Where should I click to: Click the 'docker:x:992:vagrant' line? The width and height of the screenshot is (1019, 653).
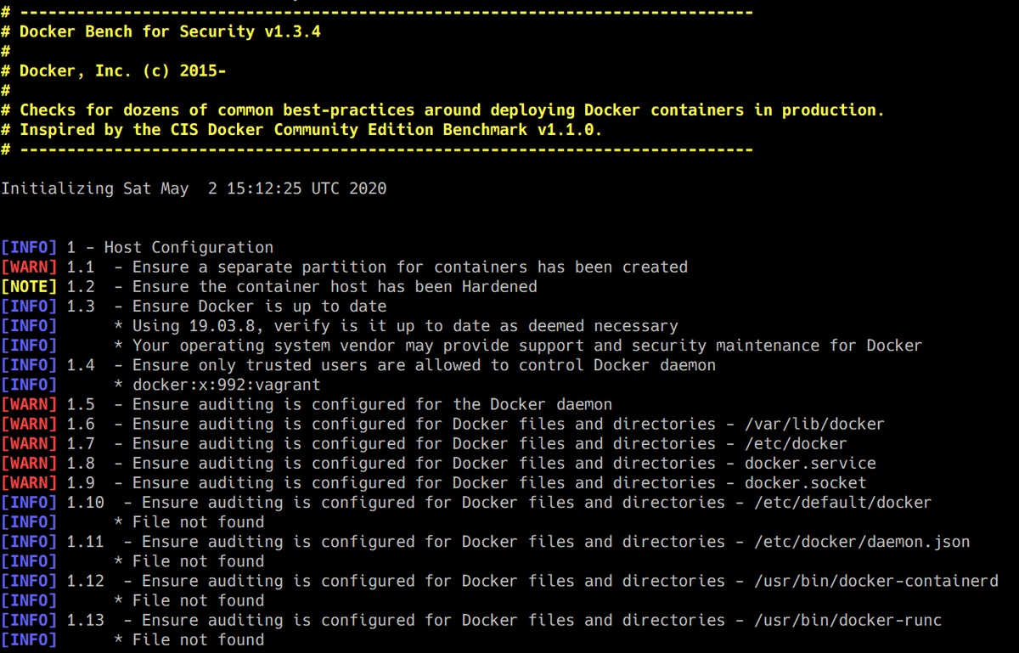coord(160,385)
